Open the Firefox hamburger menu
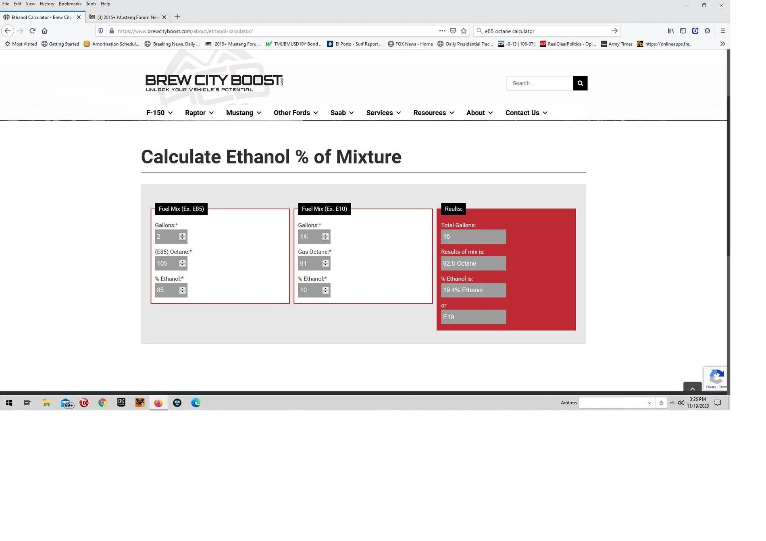This screenshot has width=766, height=541. pyautogui.click(x=723, y=31)
